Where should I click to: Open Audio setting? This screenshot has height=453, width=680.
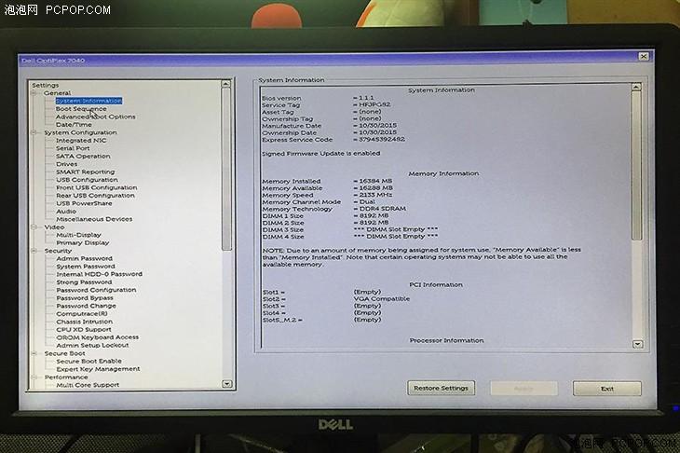coord(66,212)
